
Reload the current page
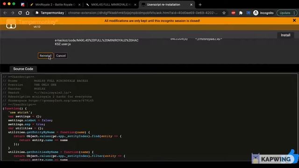point(20,13)
